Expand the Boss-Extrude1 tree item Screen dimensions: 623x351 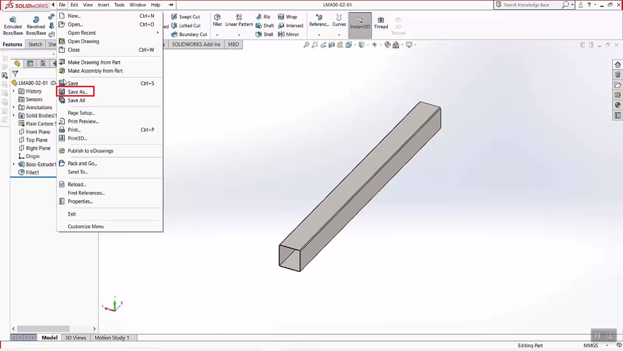click(14, 164)
